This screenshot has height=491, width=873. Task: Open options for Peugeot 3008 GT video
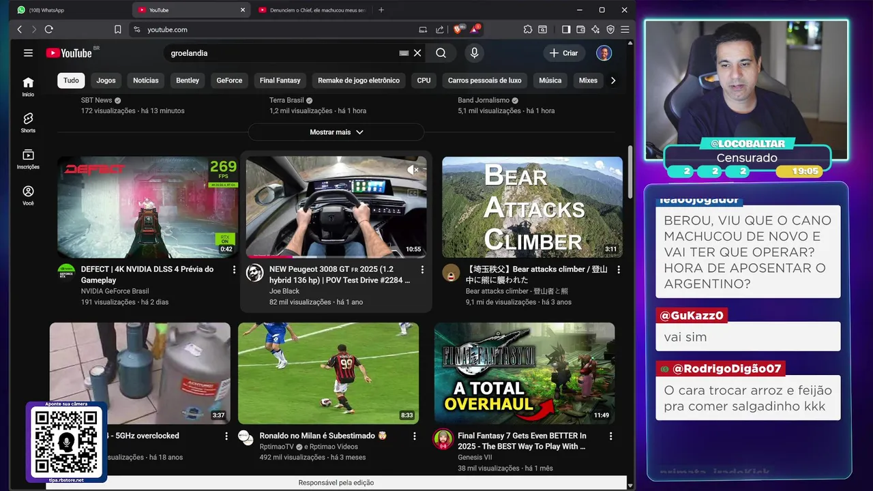422,270
